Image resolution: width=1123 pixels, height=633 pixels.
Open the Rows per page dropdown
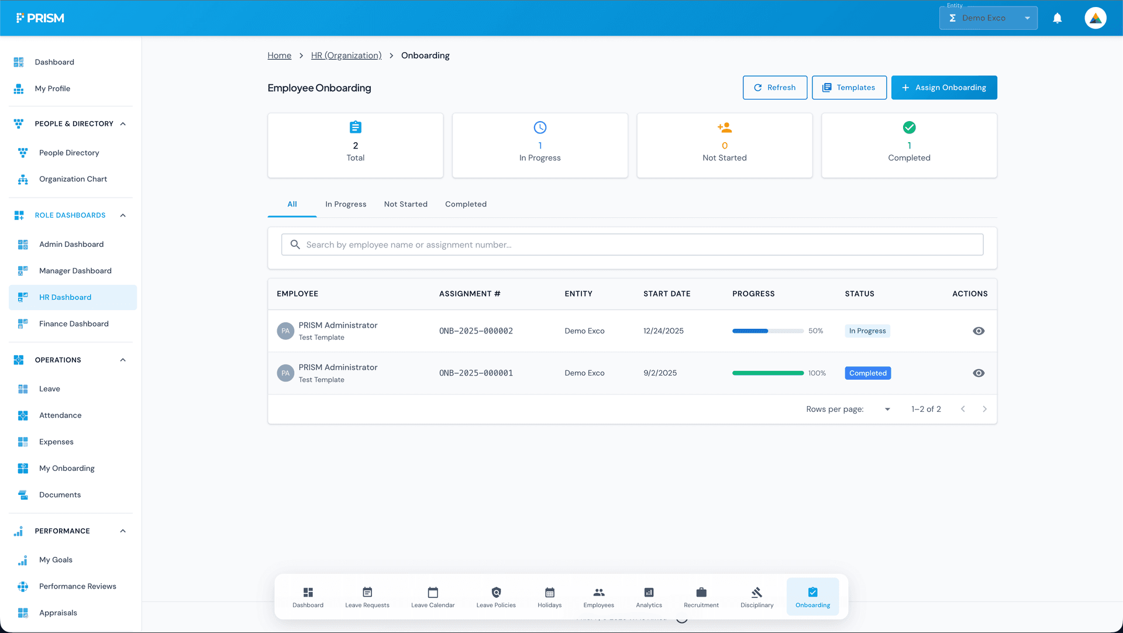click(887, 409)
